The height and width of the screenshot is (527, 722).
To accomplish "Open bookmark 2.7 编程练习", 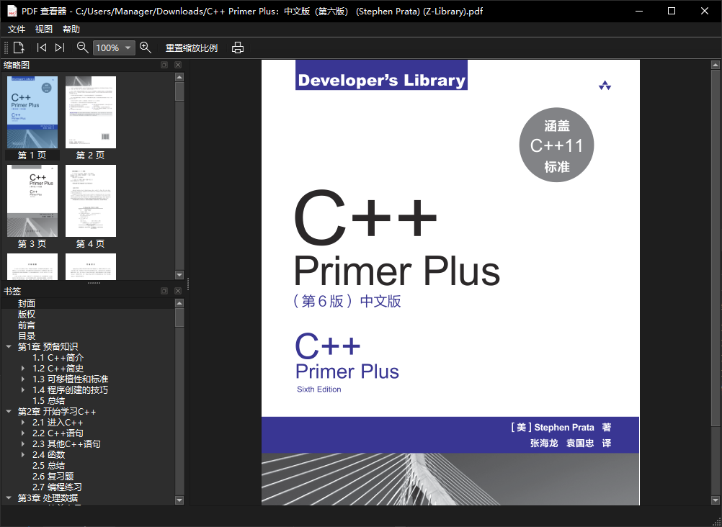I will tap(57, 487).
